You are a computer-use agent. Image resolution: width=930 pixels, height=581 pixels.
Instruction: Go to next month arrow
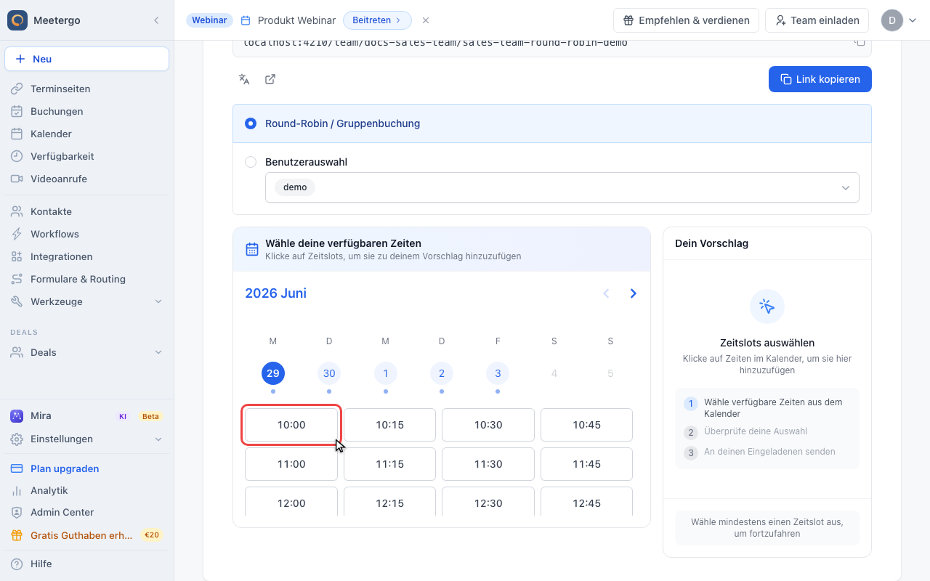(x=634, y=293)
